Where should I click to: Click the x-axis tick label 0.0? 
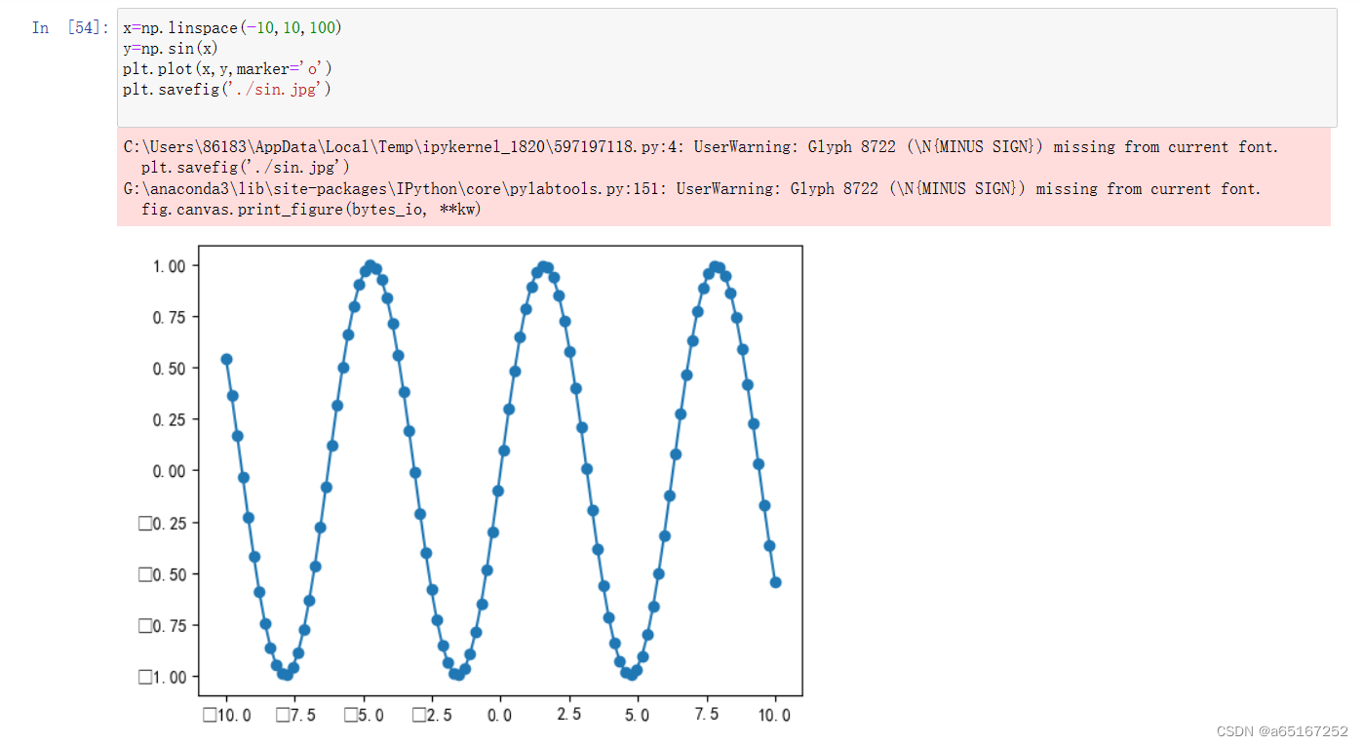(500, 715)
